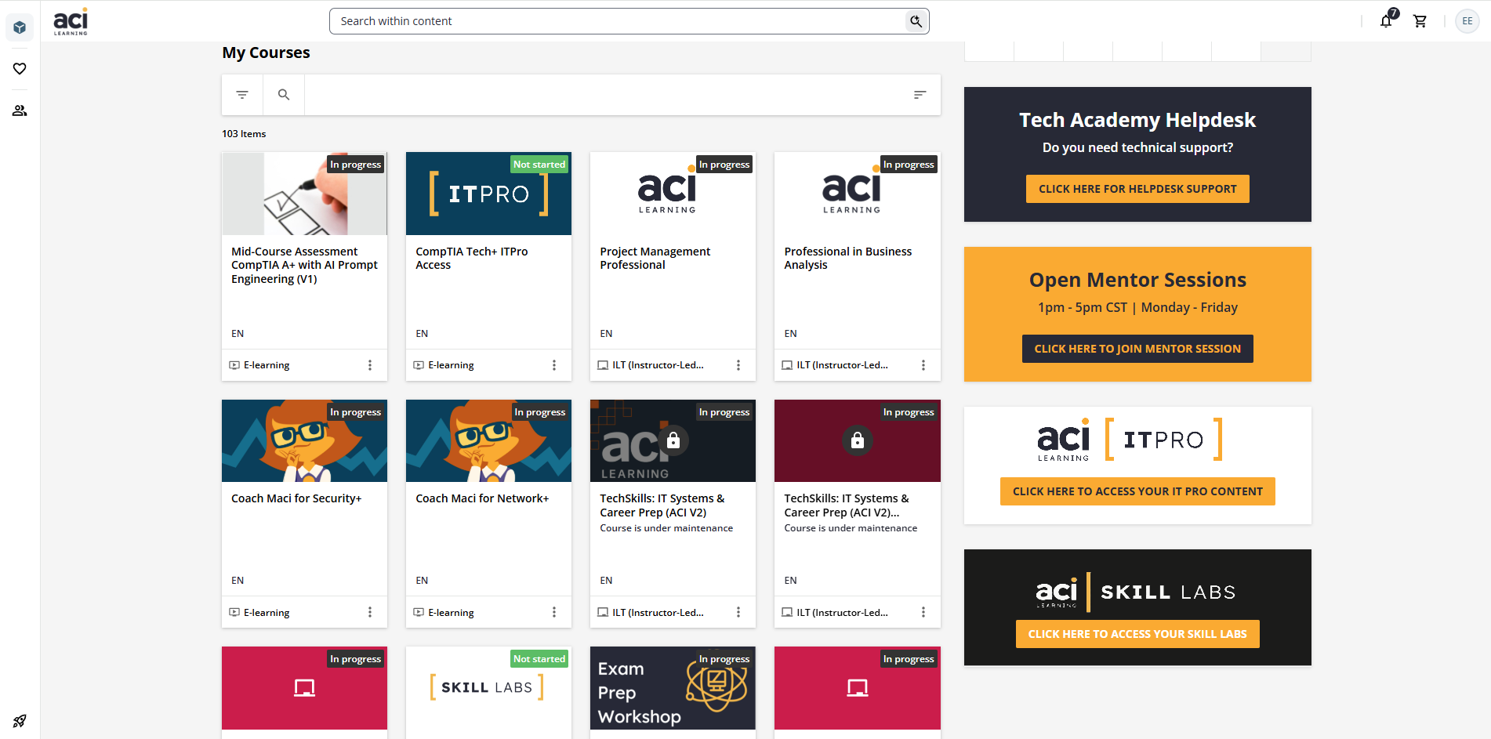Click the ITPRO thumbnail on CompTIA Tech+ card

(x=488, y=194)
